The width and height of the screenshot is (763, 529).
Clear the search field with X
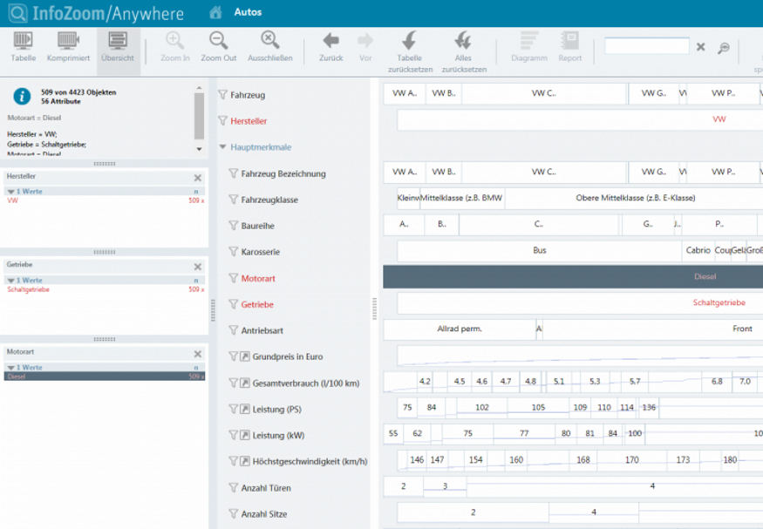tap(701, 47)
